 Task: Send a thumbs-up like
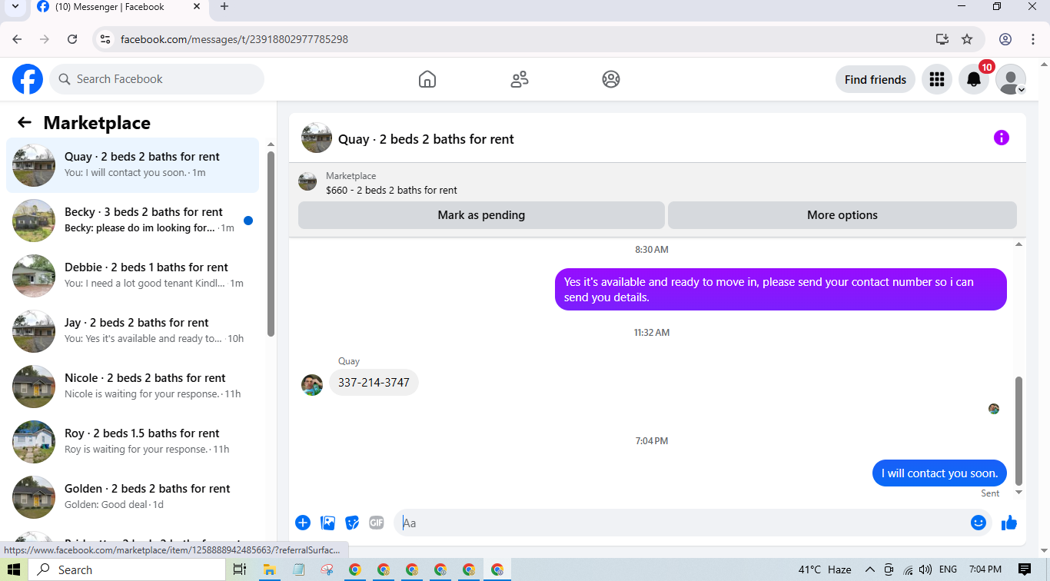click(x=1009, y=523)
